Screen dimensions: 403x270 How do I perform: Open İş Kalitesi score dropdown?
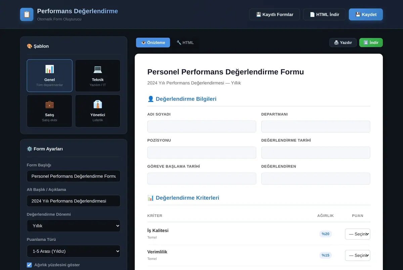(358, 234)
